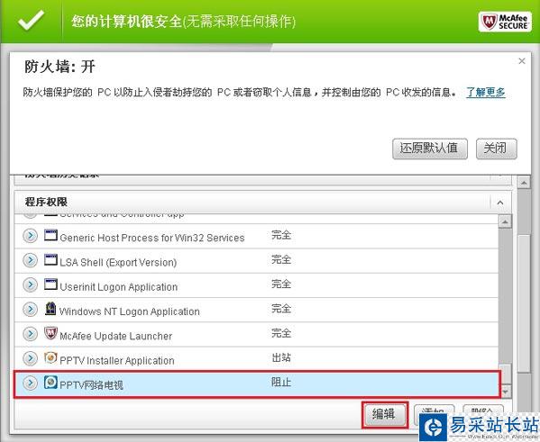
Task: Expand the Userinit Logon Application row arrow
Action: click(x=31, y=284)
